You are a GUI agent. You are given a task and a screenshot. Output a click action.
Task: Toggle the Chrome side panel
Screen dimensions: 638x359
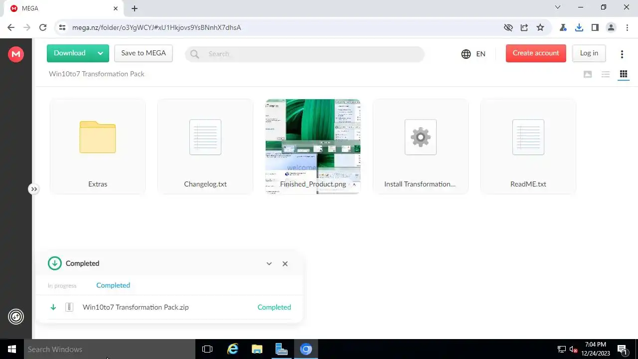595,27
